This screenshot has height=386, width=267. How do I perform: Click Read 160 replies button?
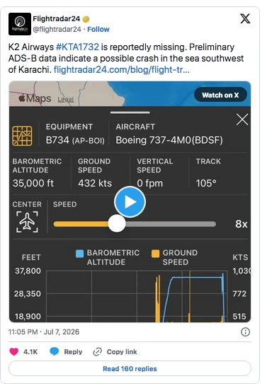(130, 368)
